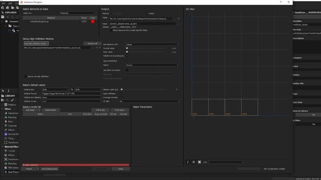Image resolution: width=321 pixels, height=180 pixels.
Task: Click the output folder validation checkmark
Action: 179,18
